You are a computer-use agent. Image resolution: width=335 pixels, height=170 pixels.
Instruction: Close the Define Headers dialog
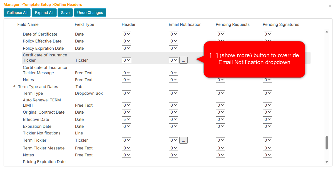(x=330, y=6)
